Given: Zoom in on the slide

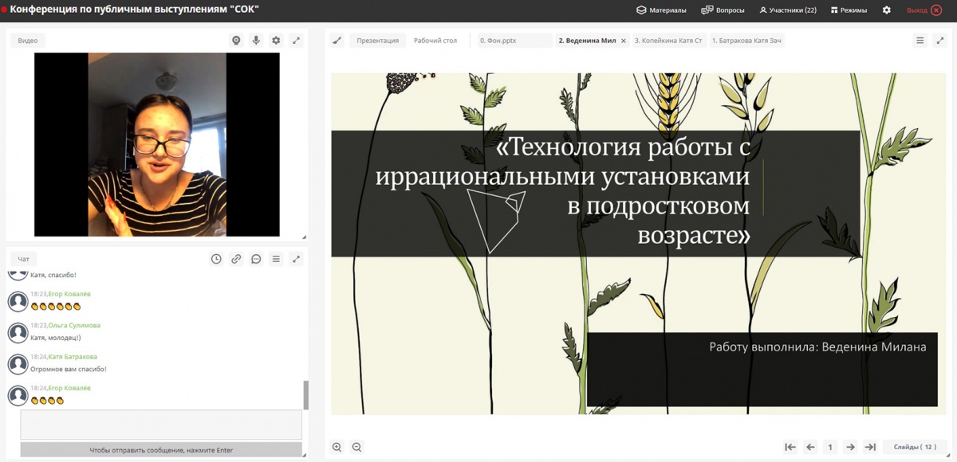Looking at the screenshot, I should point(337,448).
